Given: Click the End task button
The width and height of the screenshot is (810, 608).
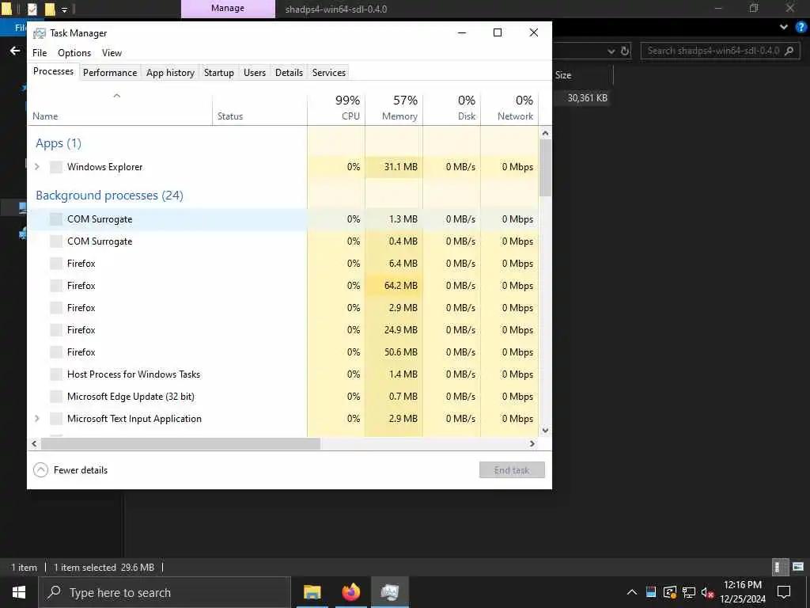Looking at the screenshot, I should (x=512, y=470).
